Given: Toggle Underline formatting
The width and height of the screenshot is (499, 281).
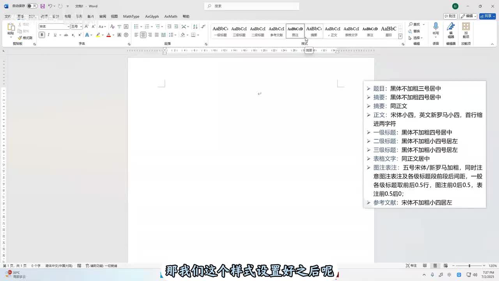Looking at the screenshot, I should click(x=55, y=35).
